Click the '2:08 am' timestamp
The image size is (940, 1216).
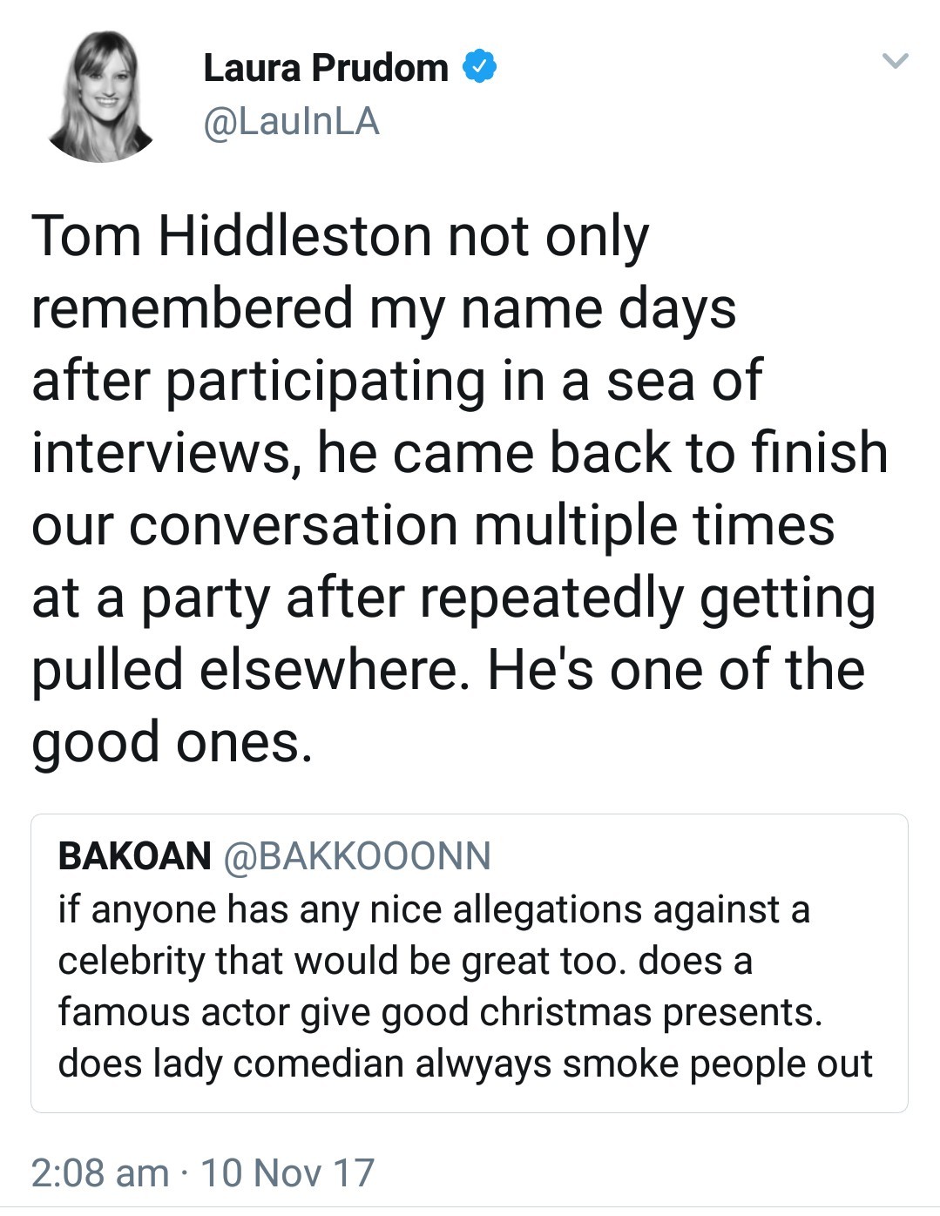[100, 1172]
